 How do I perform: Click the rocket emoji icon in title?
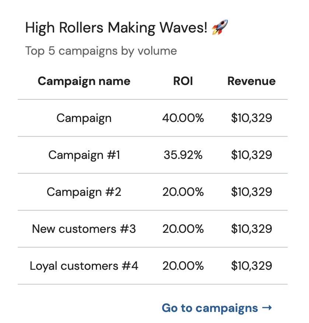[220, 27]
